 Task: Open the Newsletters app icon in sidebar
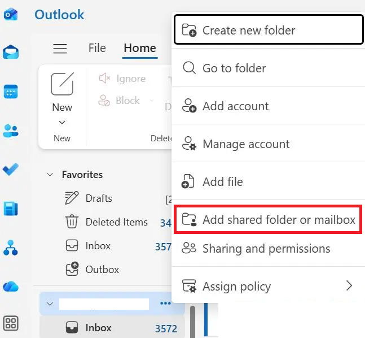point(11,209)
